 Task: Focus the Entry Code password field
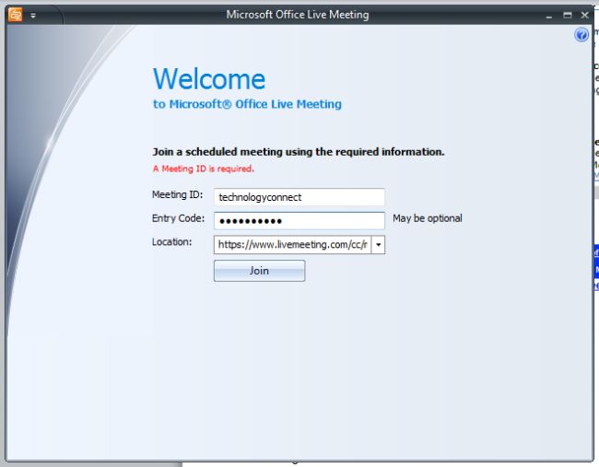click(x=299, y=221)
